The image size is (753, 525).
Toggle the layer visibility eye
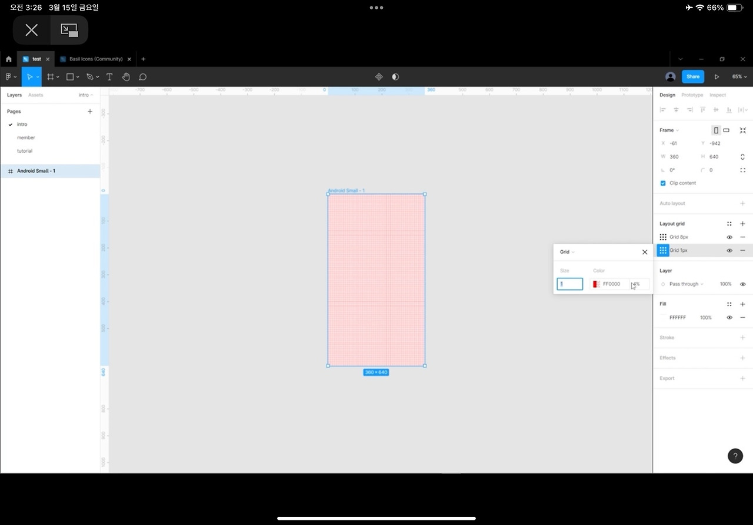pos(743,284)
